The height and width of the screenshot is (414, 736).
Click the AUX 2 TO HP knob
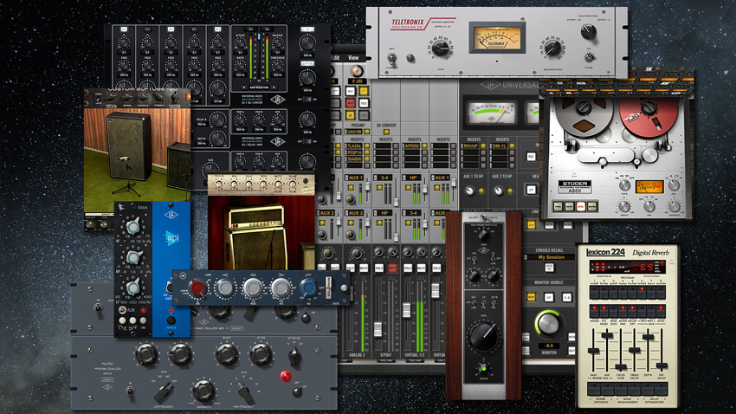(x=498, y=191)
